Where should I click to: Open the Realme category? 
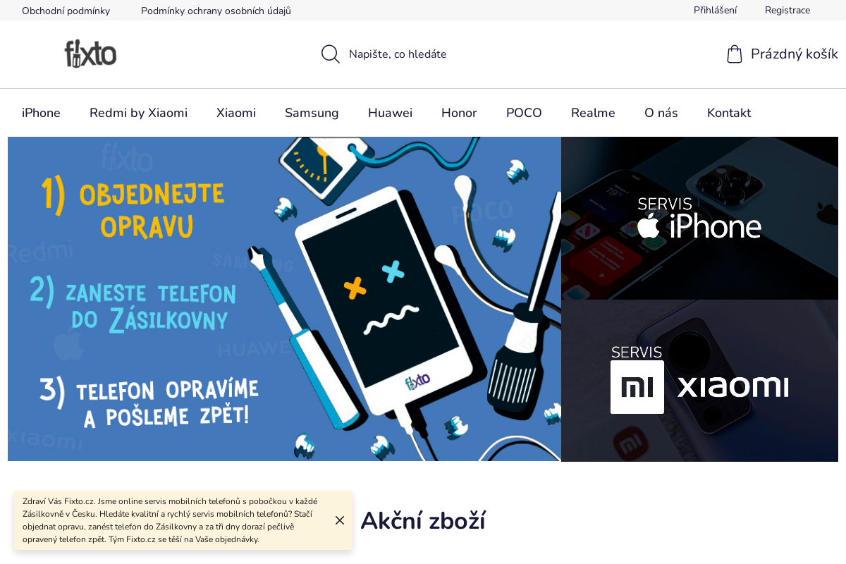click(x=593, y=113)
